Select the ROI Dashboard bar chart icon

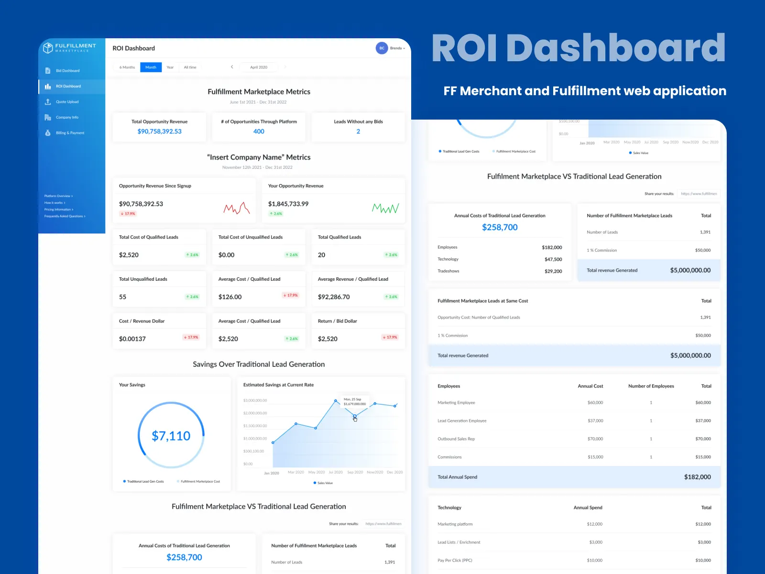pyautogui.click(x=48, y=87)
